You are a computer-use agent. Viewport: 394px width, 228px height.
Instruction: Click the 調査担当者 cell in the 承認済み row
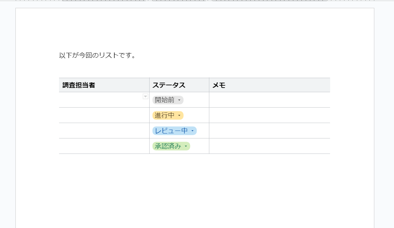(104, 146)
